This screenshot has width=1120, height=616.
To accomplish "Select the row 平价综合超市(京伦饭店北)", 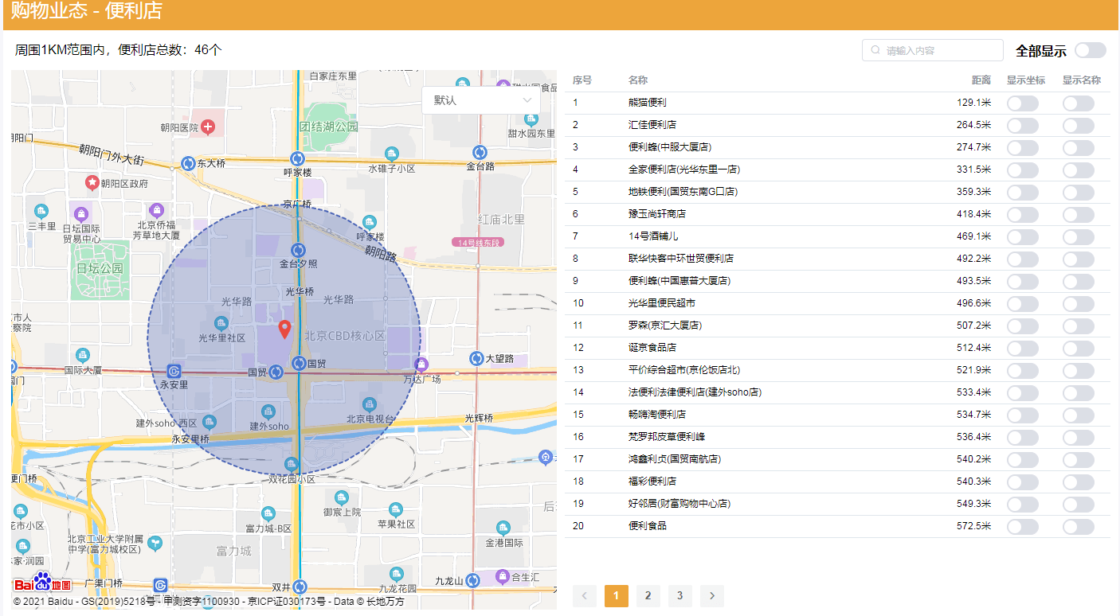I will click(838, 371).
